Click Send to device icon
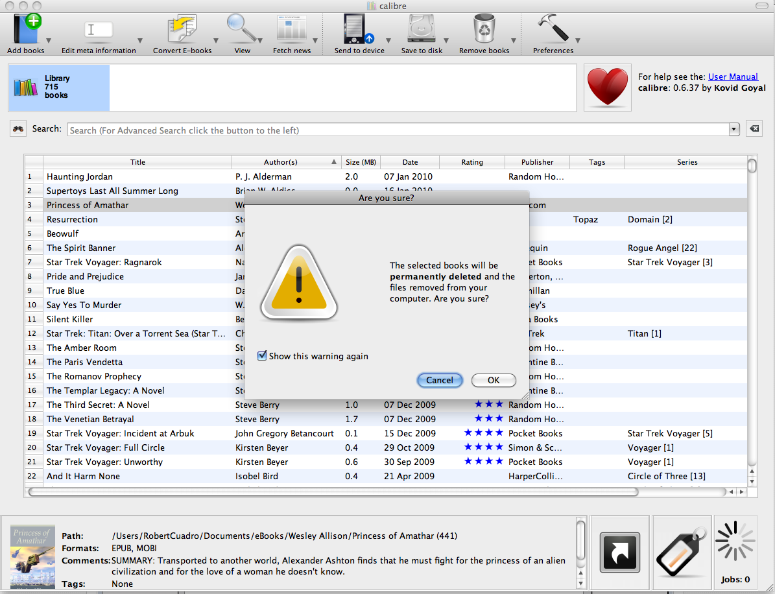Image resolution: width=775 pixels, height=594 pixels. pos(359,29)
